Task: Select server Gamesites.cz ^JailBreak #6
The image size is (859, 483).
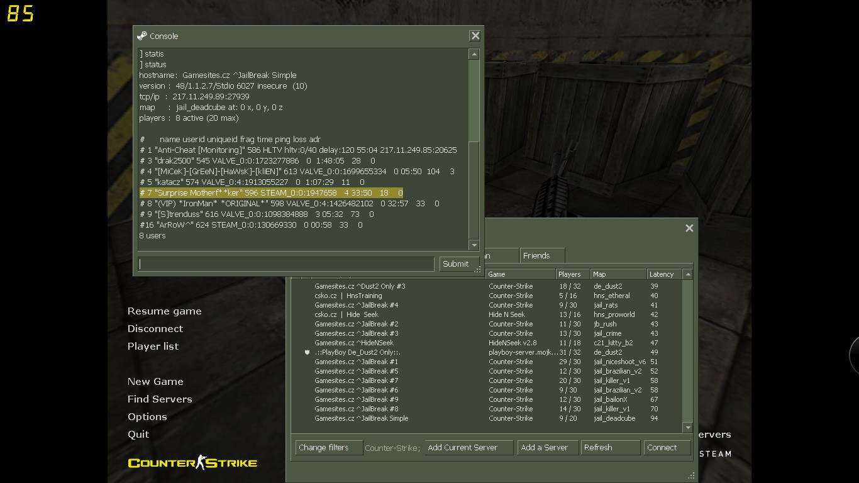Action: click(488, 390)
